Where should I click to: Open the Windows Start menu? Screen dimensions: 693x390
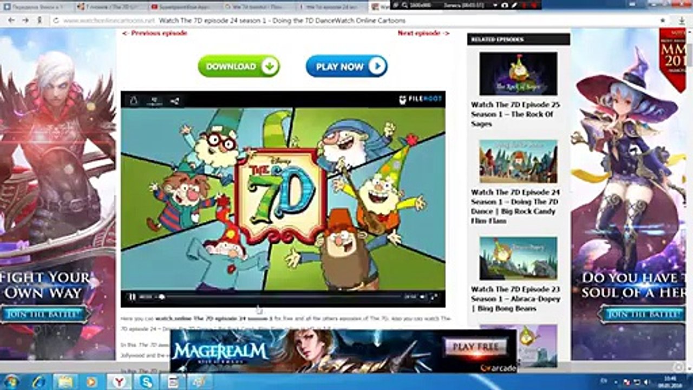(x=10, y=381)
